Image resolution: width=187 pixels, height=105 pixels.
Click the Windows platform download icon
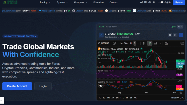click(145, 2)
